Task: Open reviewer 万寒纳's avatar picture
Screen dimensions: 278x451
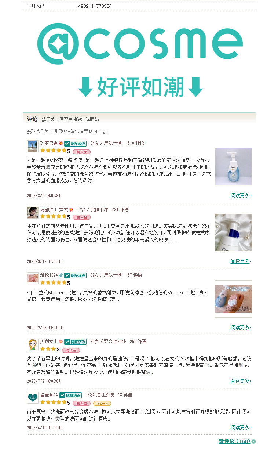Action: point(33,212)
